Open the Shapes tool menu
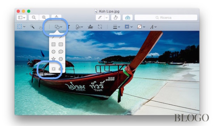 58,27
